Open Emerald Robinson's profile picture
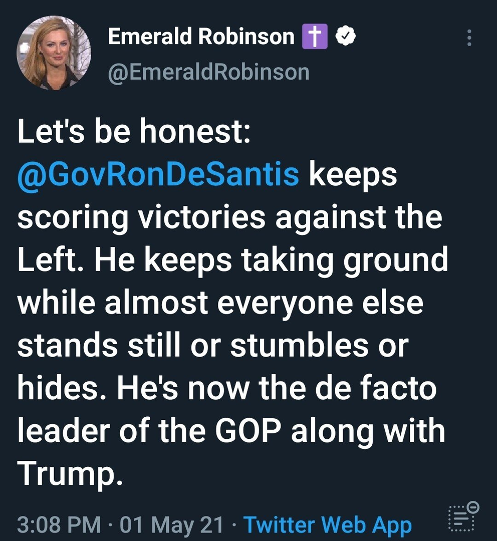497x541 pixels. tap(54, 53)
